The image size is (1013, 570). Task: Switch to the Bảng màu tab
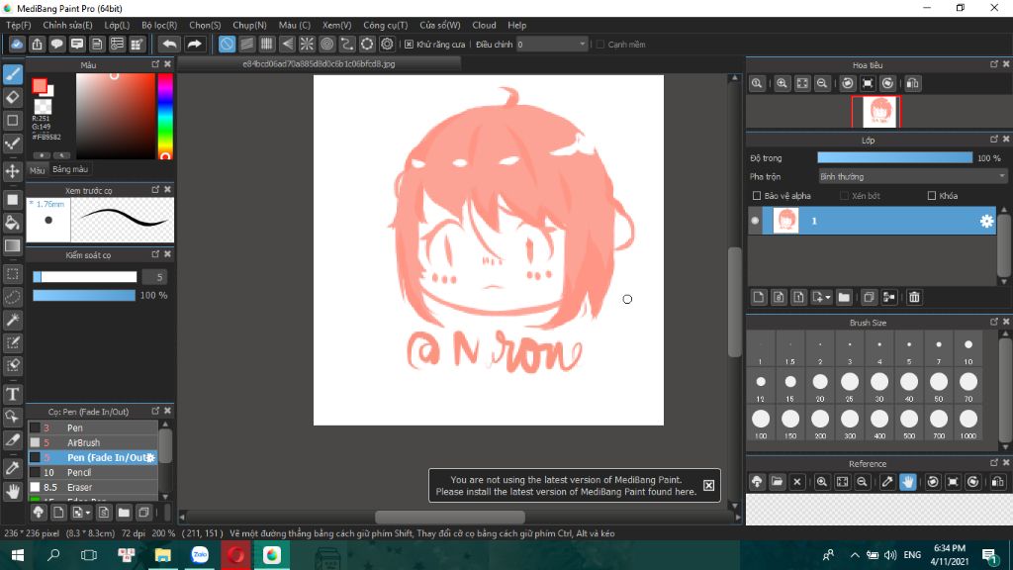pos(70,169)
